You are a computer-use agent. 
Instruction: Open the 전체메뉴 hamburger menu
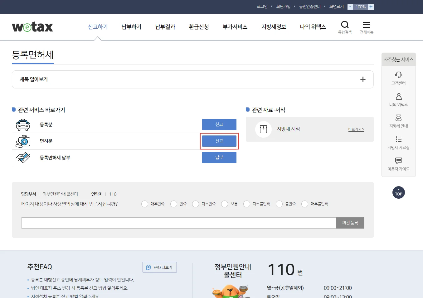(x=367, y=25)
